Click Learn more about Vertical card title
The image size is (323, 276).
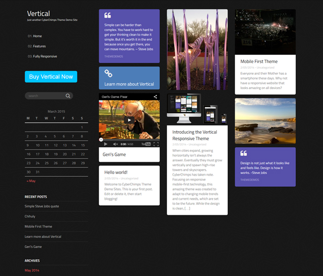pyautogui.click(x=129, y=84)
